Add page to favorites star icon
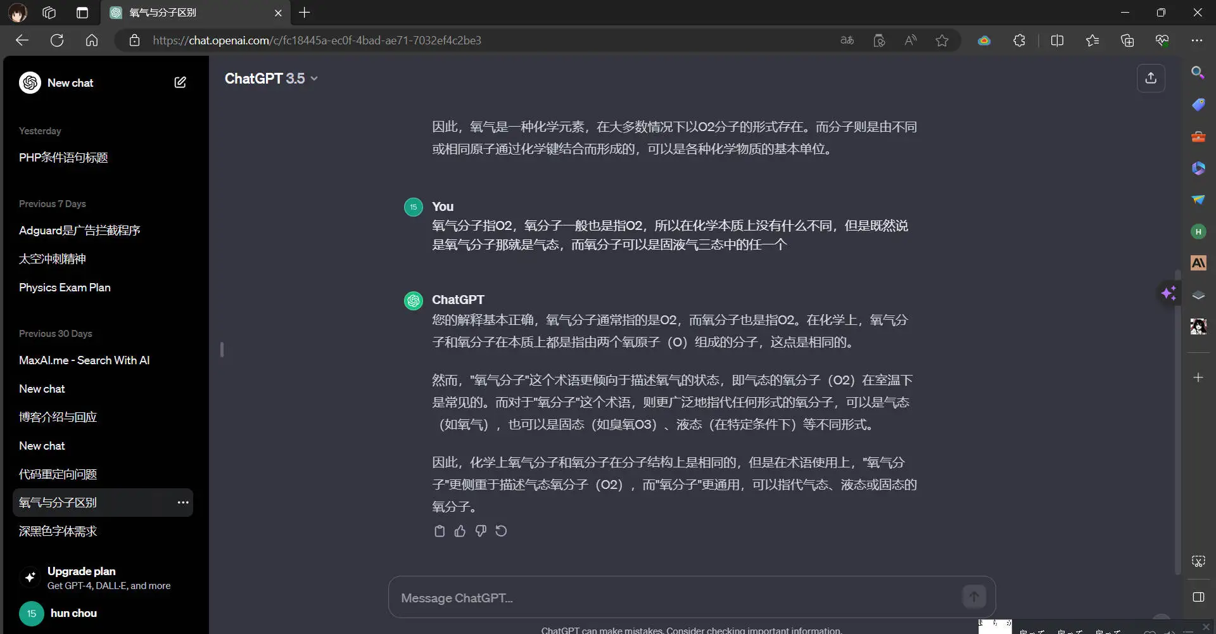The width and height of the screenshot is (1216, 634). 942,41
